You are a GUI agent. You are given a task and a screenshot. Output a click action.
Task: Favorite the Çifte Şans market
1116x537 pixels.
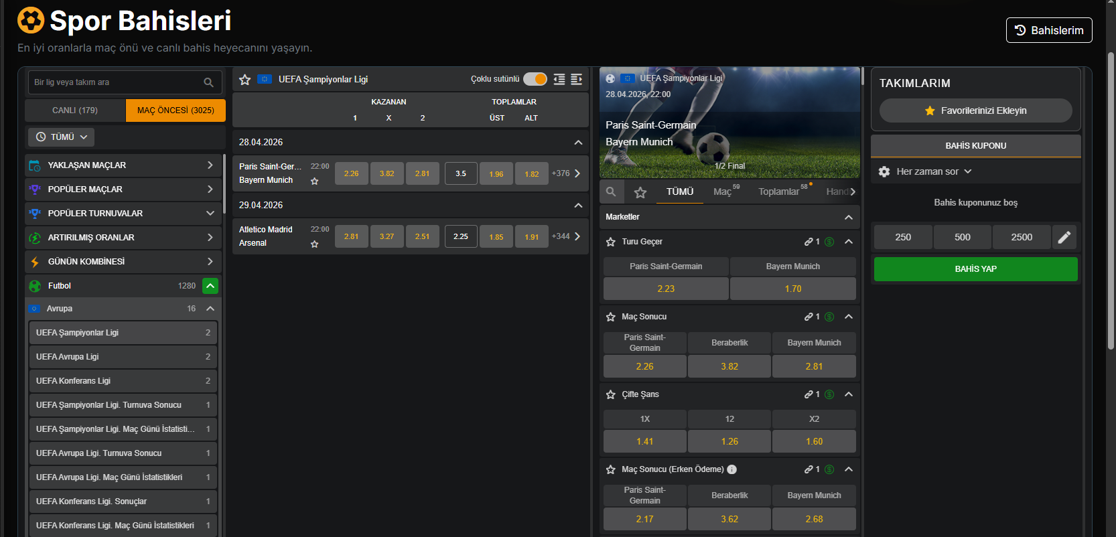610,394
